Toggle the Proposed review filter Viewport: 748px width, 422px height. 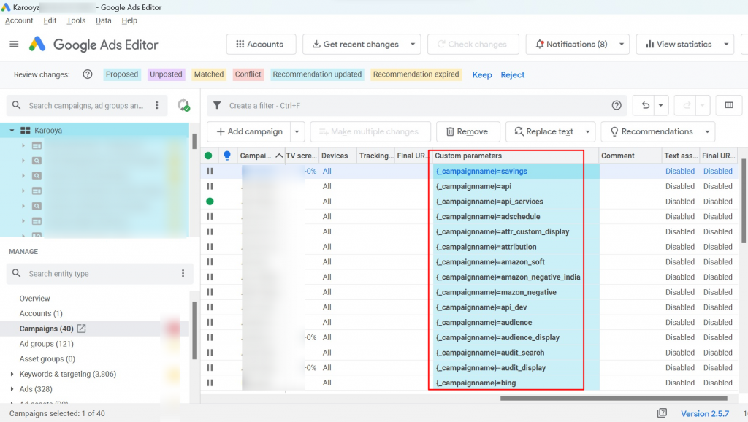(x=122, y=74)
